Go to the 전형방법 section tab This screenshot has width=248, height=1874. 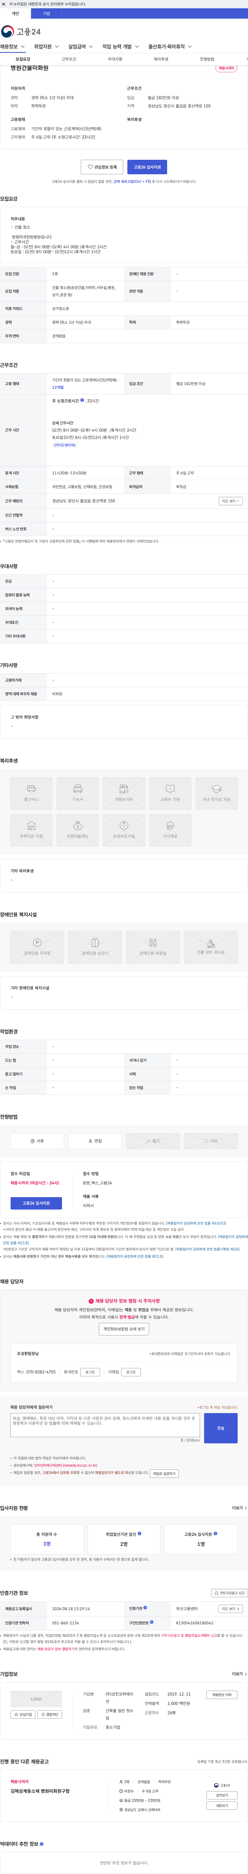tap(207, 59)
